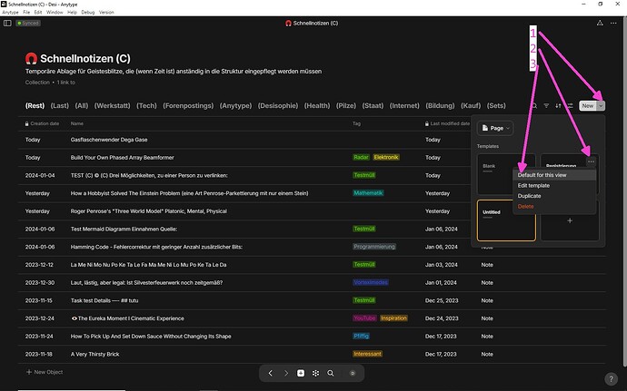Toggle the sidebar panel icon
The width and height of the screenshot is (627, 391).
click(7, 24)
